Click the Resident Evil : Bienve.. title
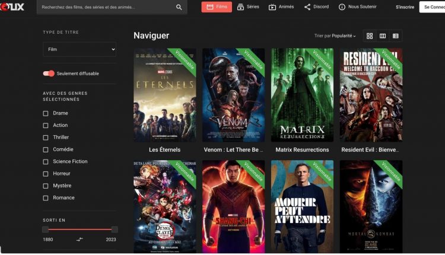 tap(370, 150)
